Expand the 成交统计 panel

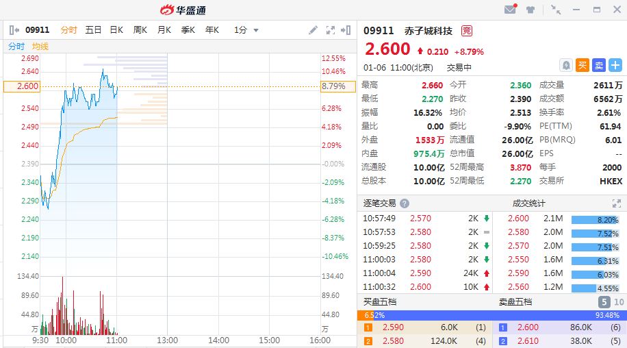coord(616,203)
